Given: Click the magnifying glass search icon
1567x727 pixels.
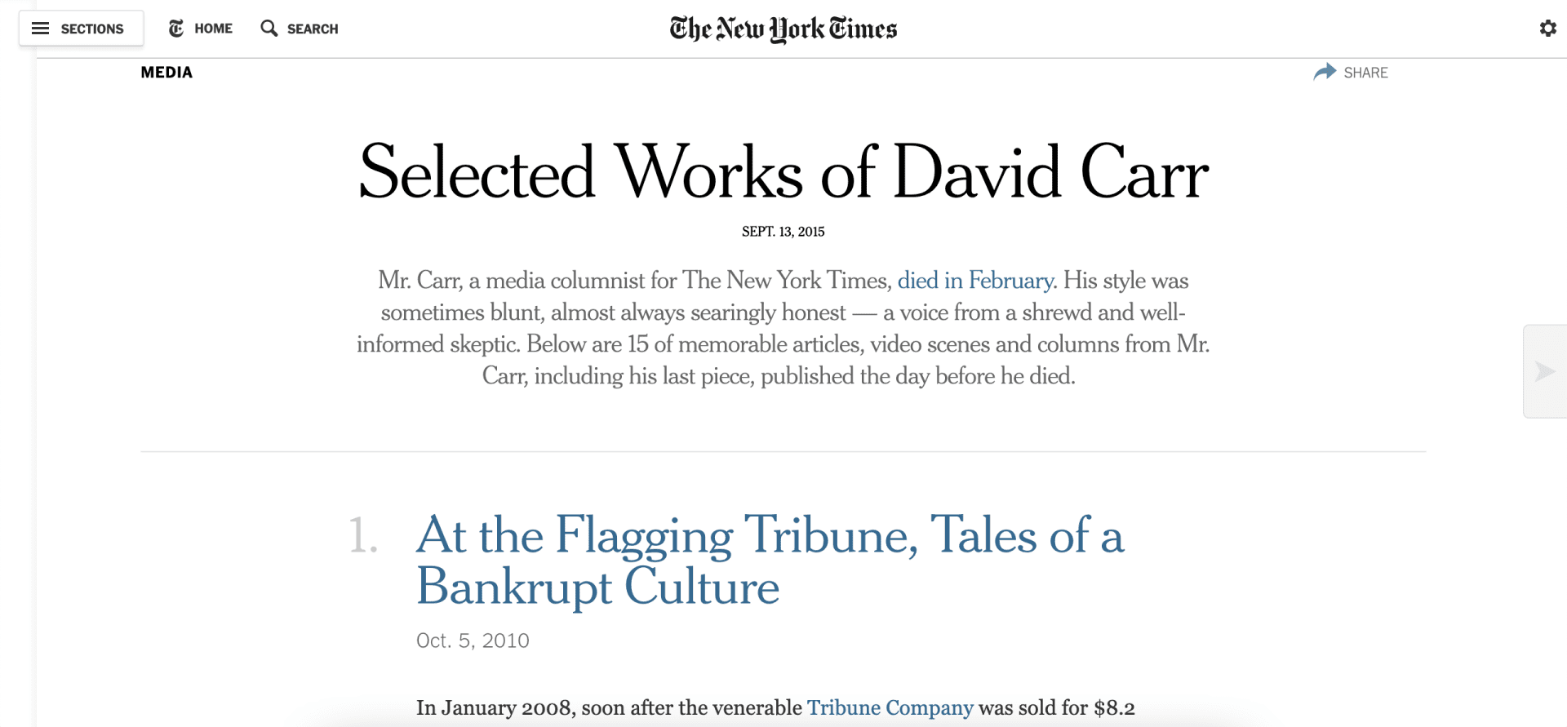Looking at the screenshot, I should click(x=269, y=29).
